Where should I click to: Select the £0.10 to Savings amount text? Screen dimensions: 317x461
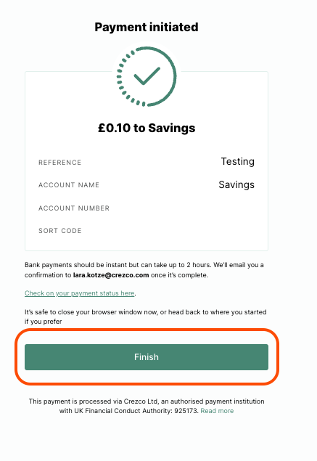click(x=147, y=128)
